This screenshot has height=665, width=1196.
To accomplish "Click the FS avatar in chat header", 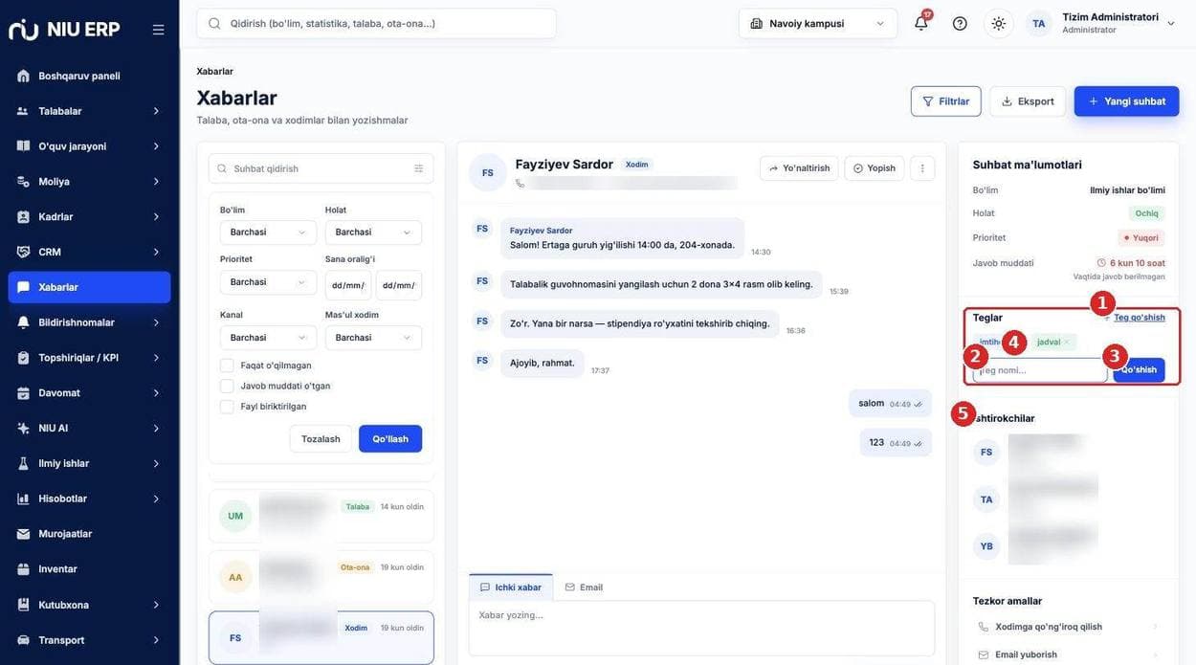I will tap(488, 172).
